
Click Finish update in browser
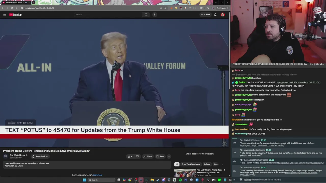pyautogui.click(x=222, y=8)
